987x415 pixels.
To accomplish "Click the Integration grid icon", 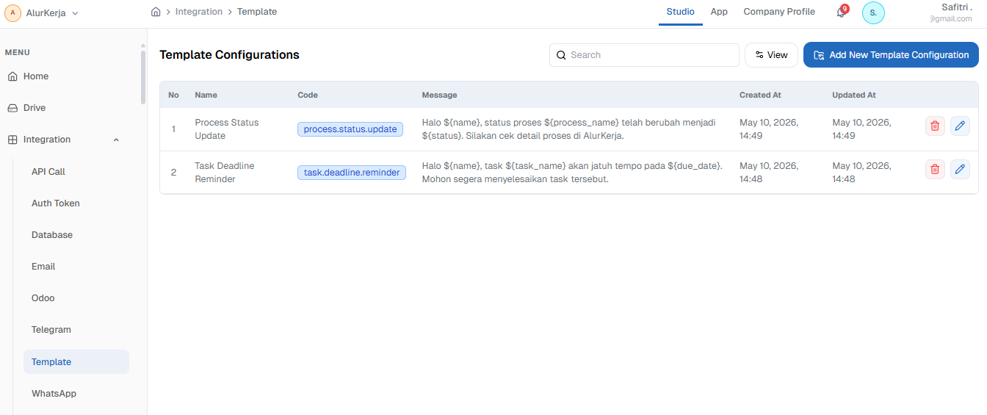I will 12,140.
